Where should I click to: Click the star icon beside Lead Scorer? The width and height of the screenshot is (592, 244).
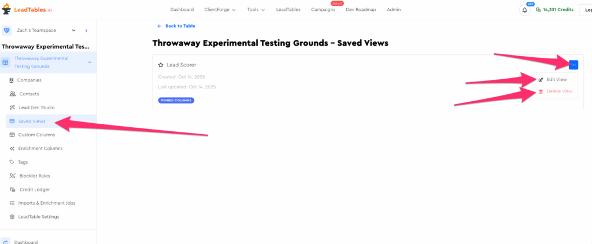pos(161,65)
